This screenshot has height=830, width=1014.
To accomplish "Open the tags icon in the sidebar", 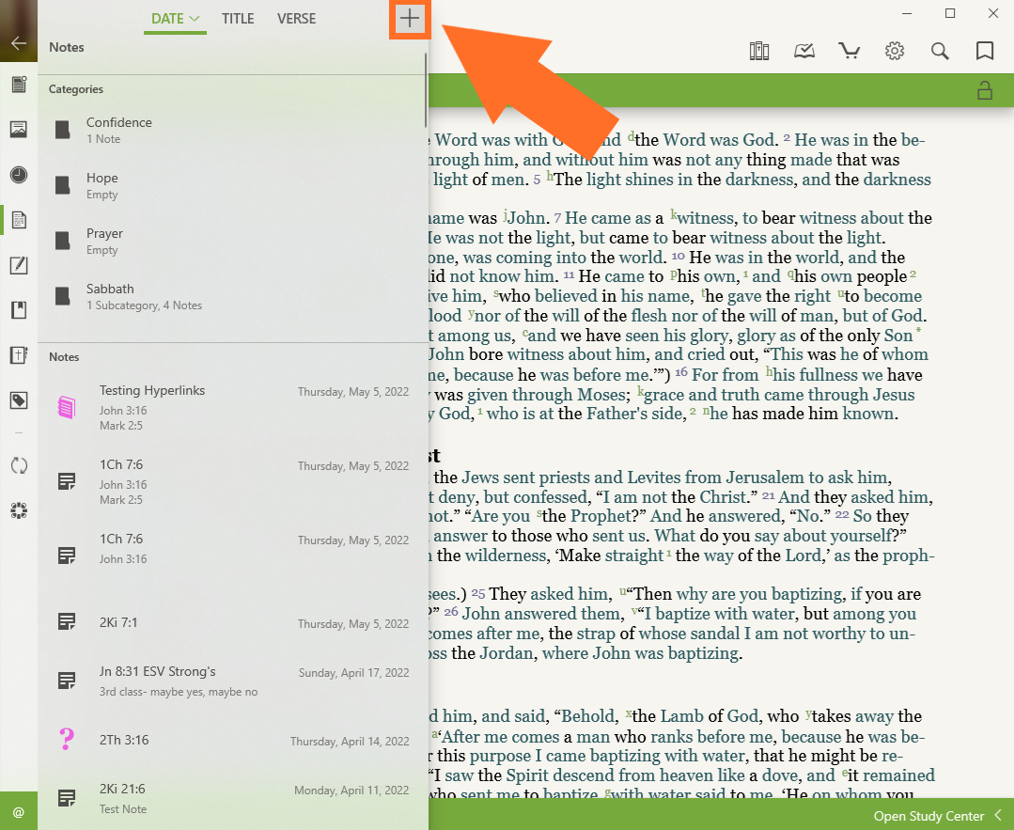I will coord(19,400).
